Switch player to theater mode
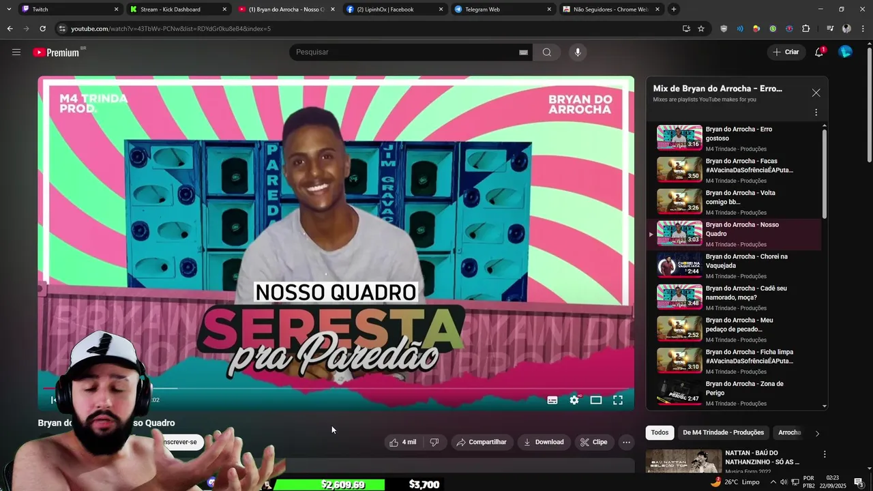Image resolution: width=873 pixels, height=491 pixels. point(596,400)
